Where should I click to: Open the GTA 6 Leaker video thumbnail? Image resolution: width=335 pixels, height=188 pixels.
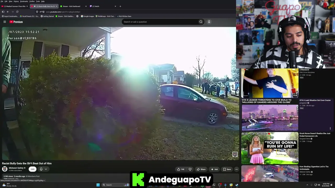pos(270,115)
